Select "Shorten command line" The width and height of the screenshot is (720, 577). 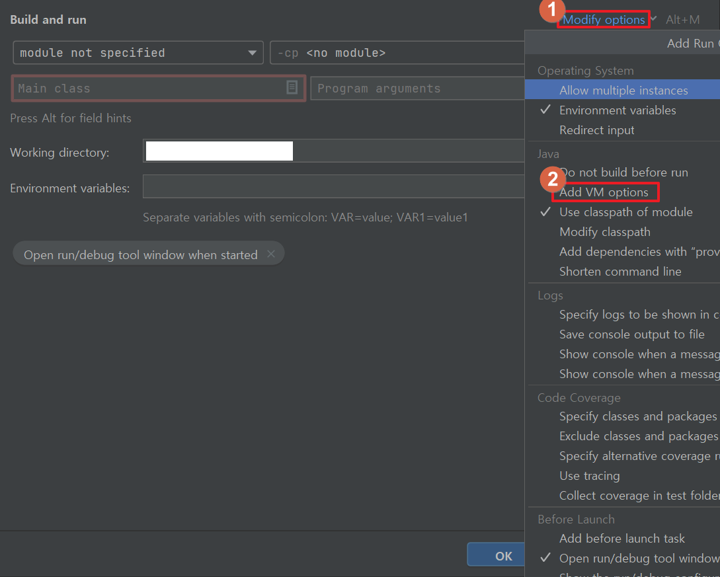point(620,271)
